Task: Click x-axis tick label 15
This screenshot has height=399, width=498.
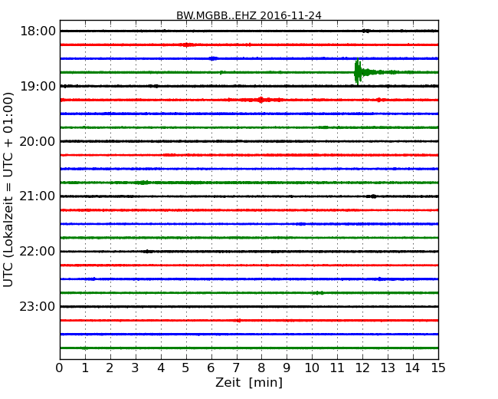Action: tap(438, 368)
